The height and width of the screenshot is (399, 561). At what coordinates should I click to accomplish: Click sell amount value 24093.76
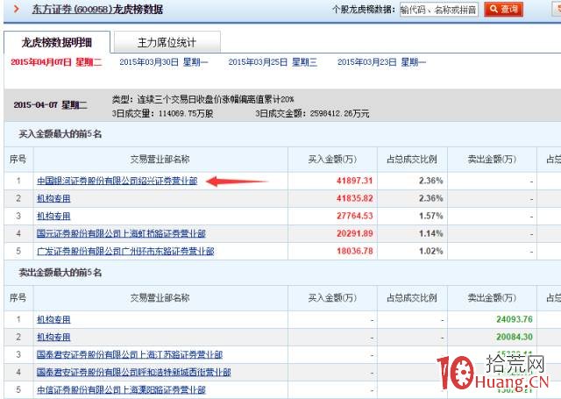click(515, 319)
